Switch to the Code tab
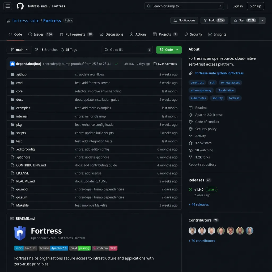Image resolution: width=272 pixels, height=272 pixels. [x=15, y=35]
